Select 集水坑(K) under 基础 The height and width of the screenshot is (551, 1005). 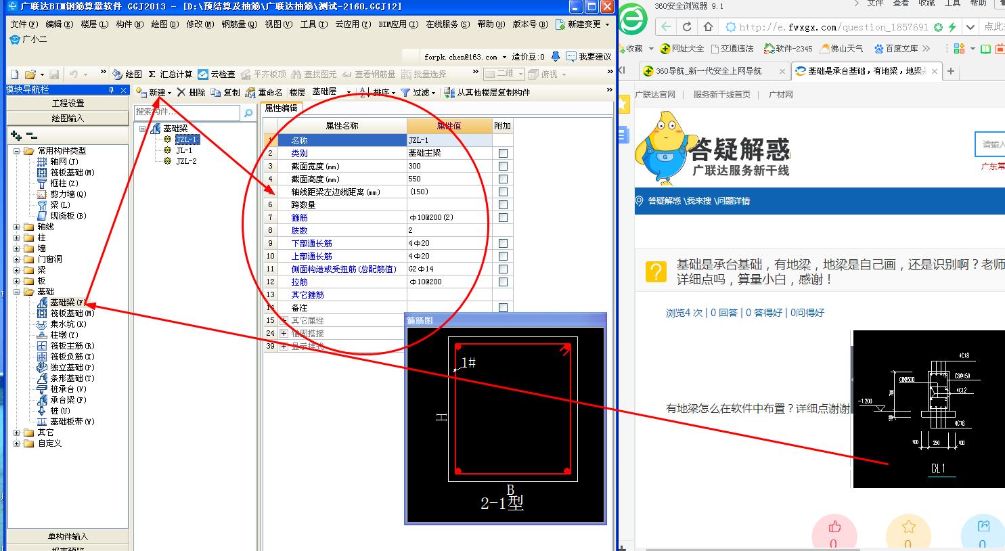[x=62, y=324]
